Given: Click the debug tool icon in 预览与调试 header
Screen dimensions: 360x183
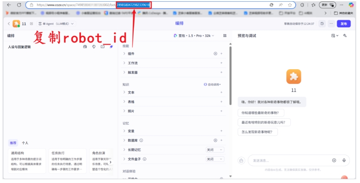Looking at the screenshot, I should click(345, 35).
